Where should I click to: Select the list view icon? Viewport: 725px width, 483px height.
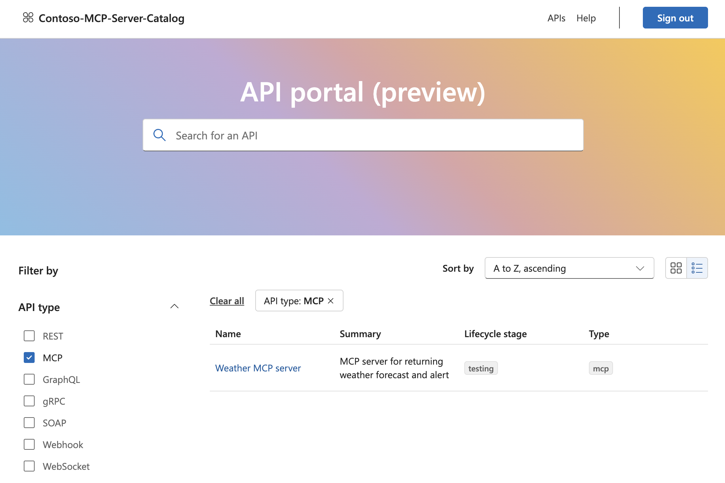click(x=697, y=268)
